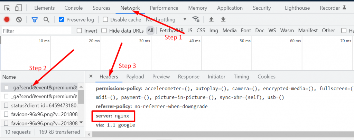Open the network search magnifier
Image resolution: width=354 pixels, height=140 pixels.
[46, 20]
